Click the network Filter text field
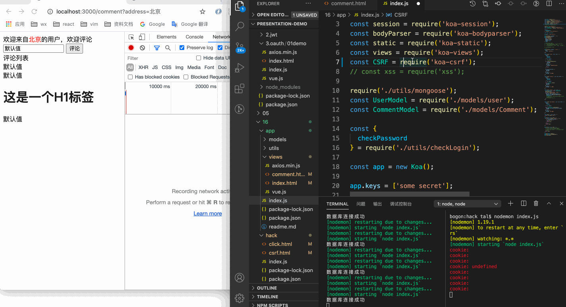The height and width of the screenshot is (307, 566). (159, 58)
